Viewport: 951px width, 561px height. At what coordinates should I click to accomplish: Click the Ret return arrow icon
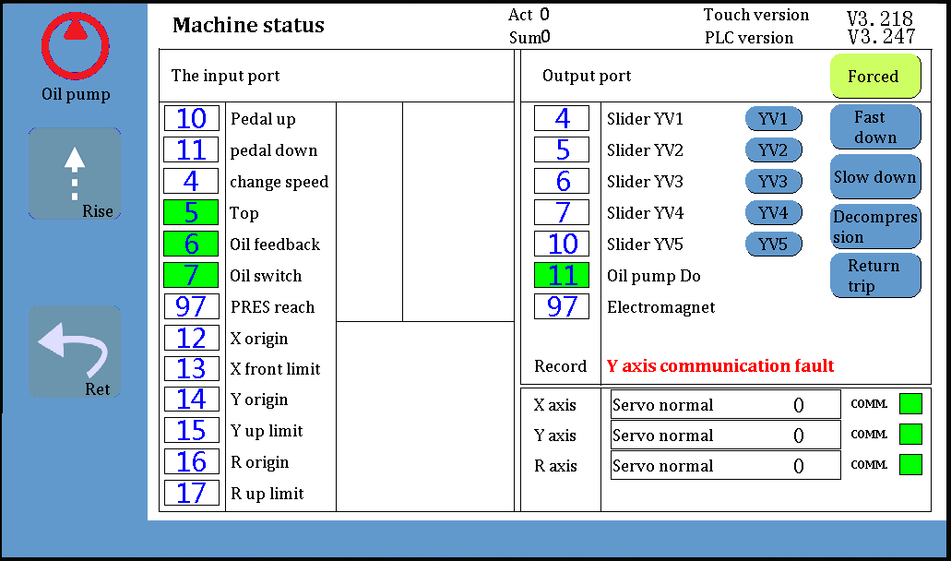click(74, 352)
